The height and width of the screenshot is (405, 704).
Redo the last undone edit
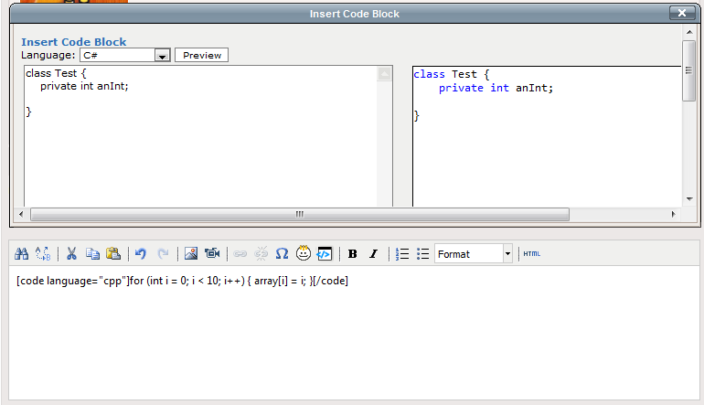163,254
